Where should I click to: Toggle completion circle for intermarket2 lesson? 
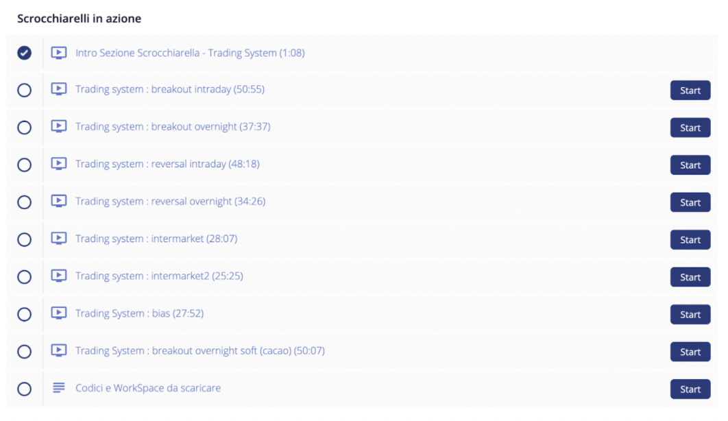click(24, 277)
